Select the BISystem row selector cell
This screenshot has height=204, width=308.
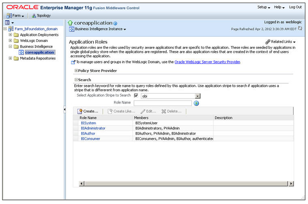pos(76,123)
